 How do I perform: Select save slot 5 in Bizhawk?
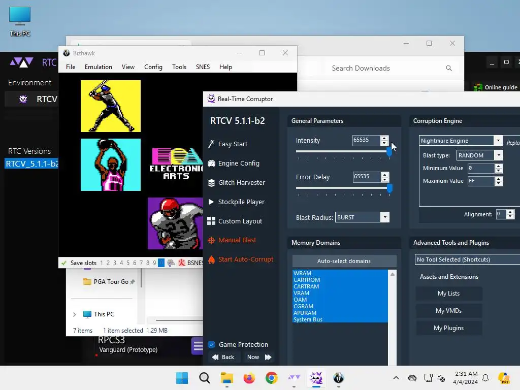point(128,263)
